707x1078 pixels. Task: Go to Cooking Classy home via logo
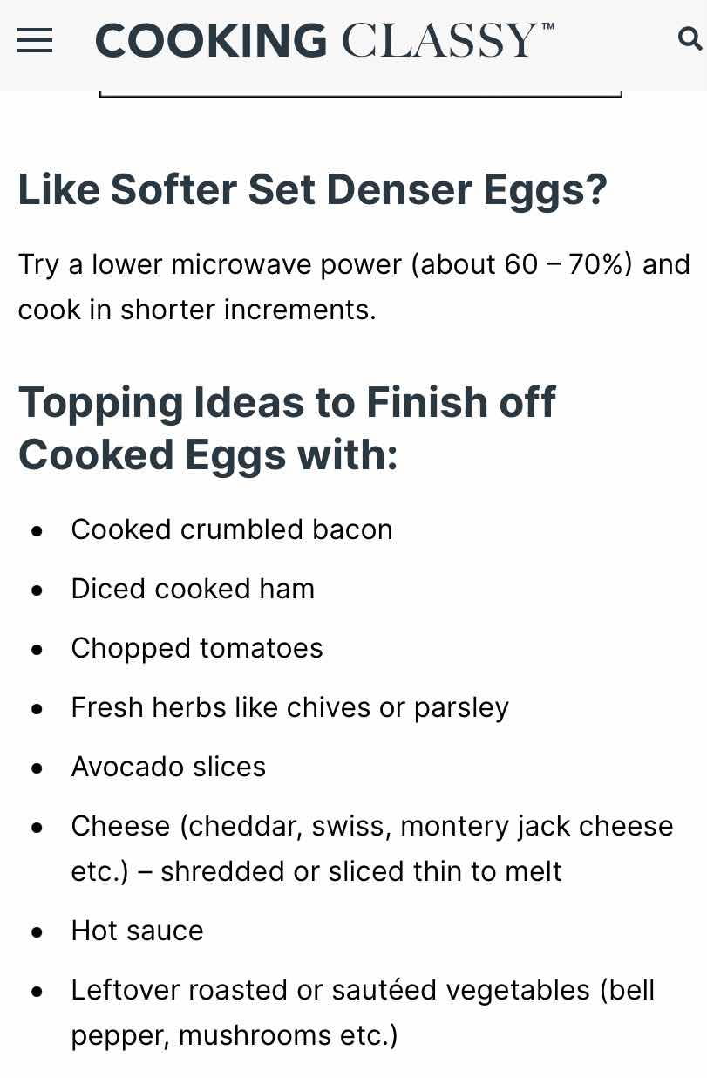coord(324,40)
